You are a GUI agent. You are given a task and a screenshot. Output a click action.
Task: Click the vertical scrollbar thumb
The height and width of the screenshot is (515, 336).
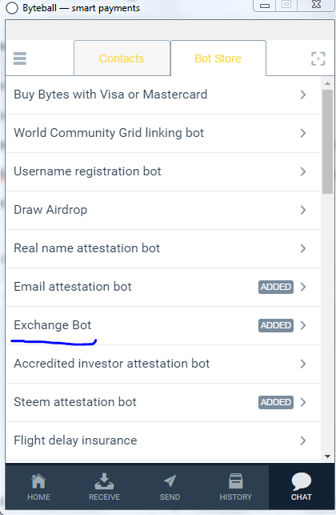pyautogui.click(x=327, y=142)
